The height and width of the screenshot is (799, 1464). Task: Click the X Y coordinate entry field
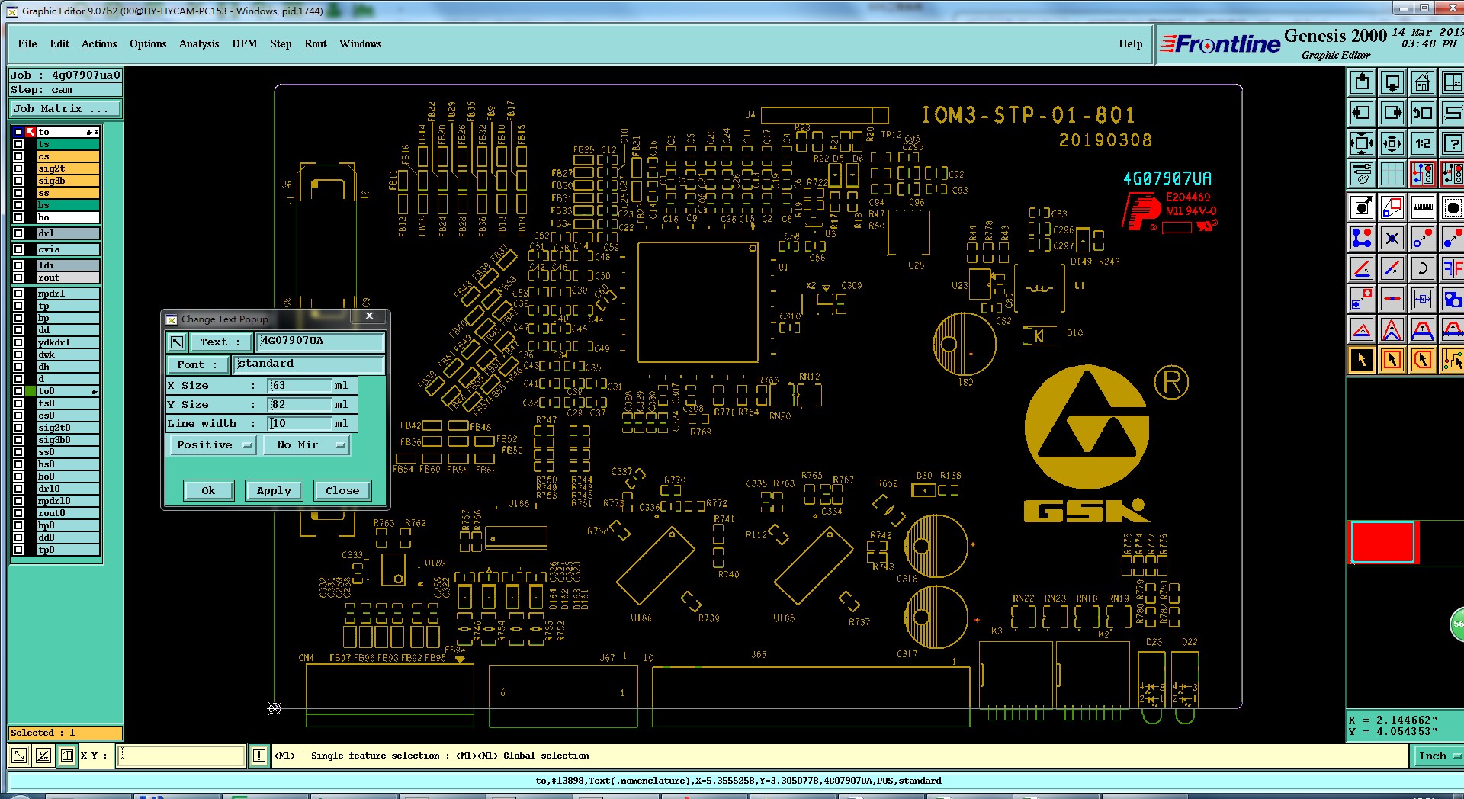point(181,756)
